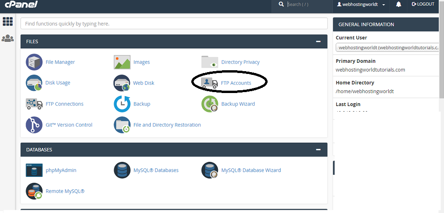The height and width of the screenshot is (213, 444).
Task: Open the Backup clock icon
Action: tap(122, 104)
